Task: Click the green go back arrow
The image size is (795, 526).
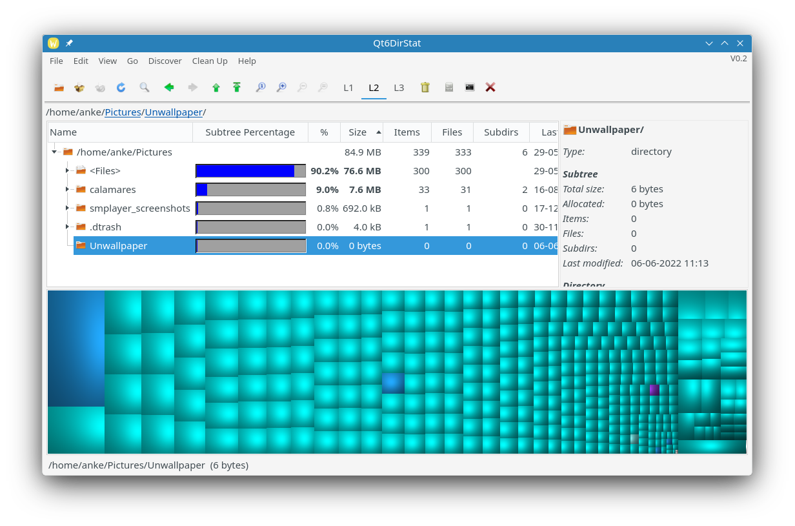Action: coord(169,88)
